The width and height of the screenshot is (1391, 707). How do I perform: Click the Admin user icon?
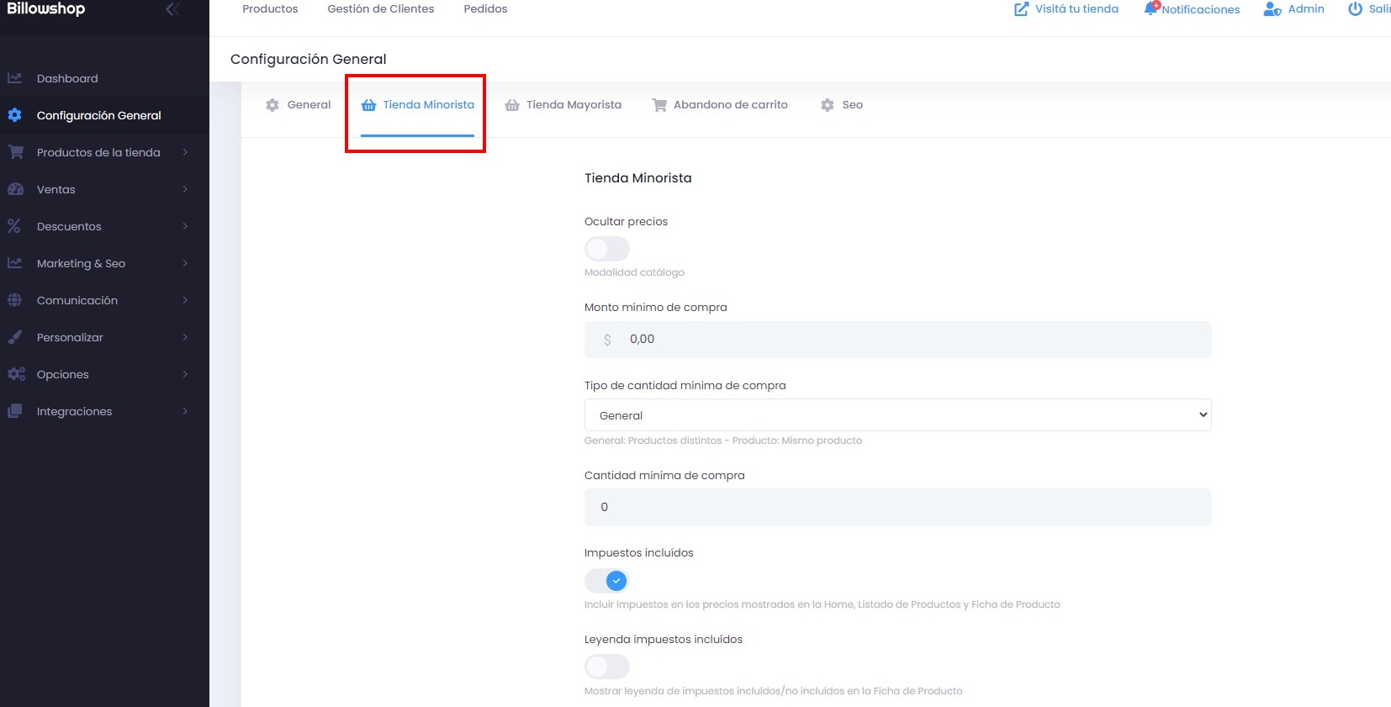[x=1272, y=9]
